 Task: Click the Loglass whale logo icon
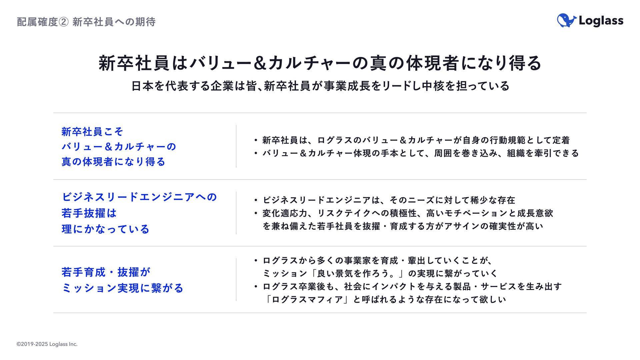(566, 20)
